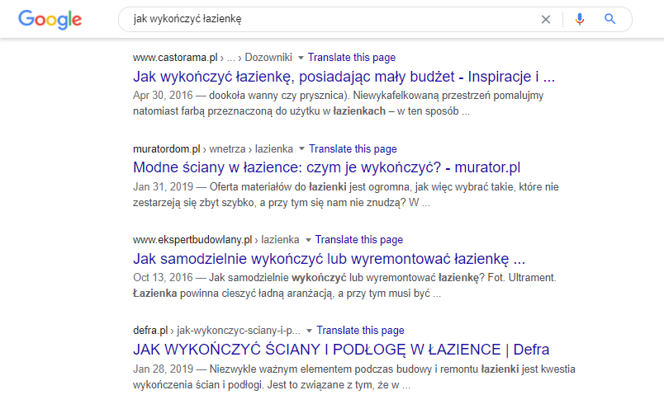Start voice search with microphone icon

[580, 19]
